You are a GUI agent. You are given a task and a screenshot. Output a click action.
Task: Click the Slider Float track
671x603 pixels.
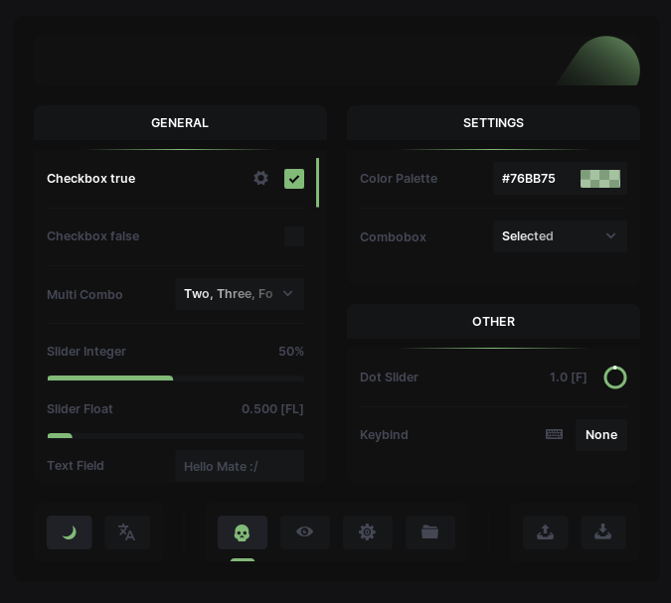point(175,436)
